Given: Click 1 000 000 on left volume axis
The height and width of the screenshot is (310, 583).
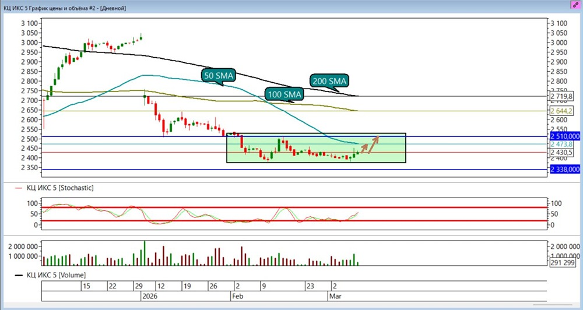Looking at the screenshot, I should tap(23, 256).
